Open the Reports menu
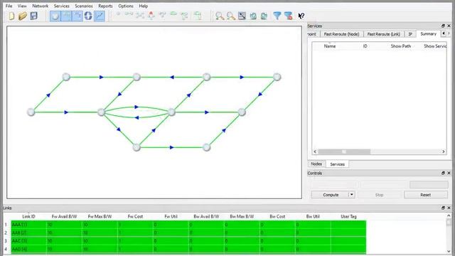The image size is (455, 256). (105, 6)
